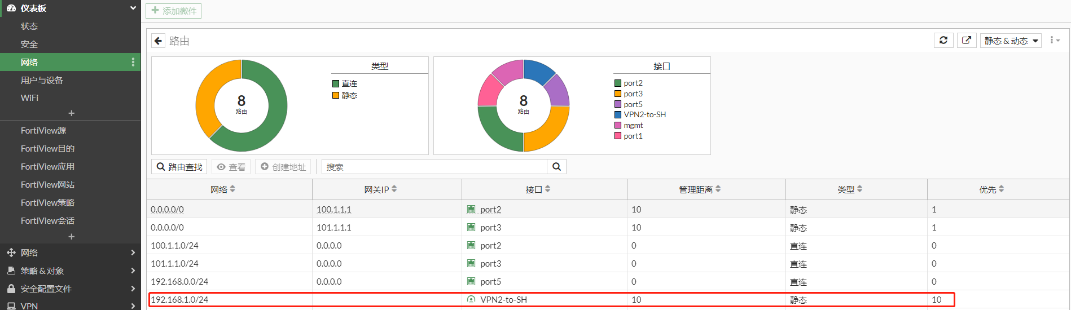This screenshot has height=310, width=1071.
Task: Expand the 策略 & 对象 sidebar menu
Action: (x=70, y=271)
